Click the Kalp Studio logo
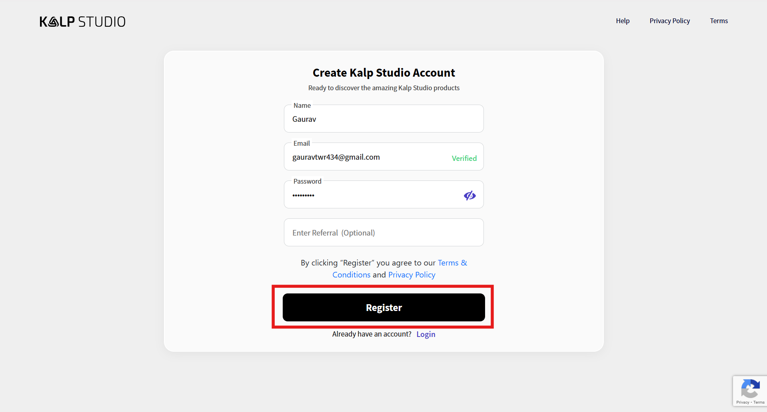Image resolution: width=767 pixels, height=412 pixels. (x=82, y=22)
